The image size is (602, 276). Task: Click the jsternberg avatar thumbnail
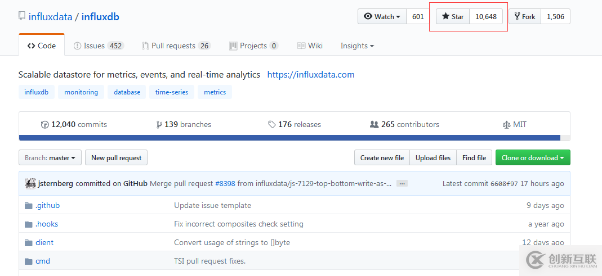[30, 183]
